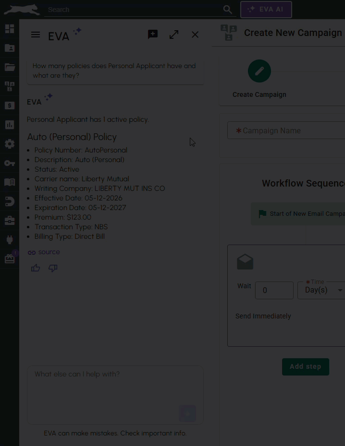Open the settings gear sidebar icon
This screenshot has height=446, width=345.
[x=10, y=144]
